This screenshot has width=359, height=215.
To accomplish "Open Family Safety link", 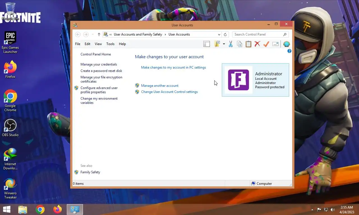I will [x=90, y=172].
